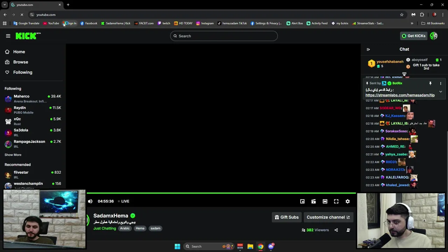
Task: Click the Just Chatting category link
Action: click(x=105, y=228)
